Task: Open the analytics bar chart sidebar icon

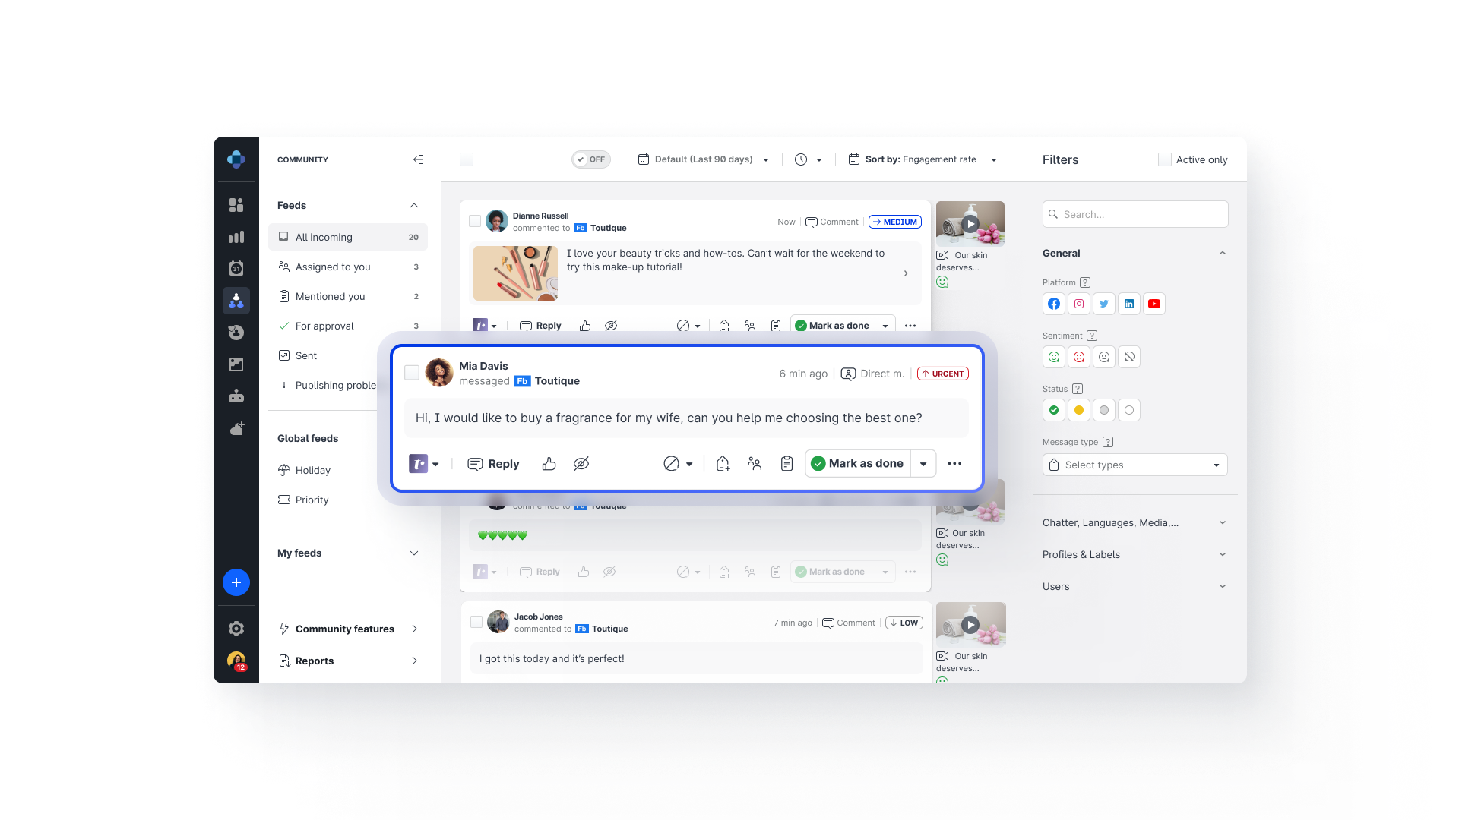Action: [x=236, y=237]
